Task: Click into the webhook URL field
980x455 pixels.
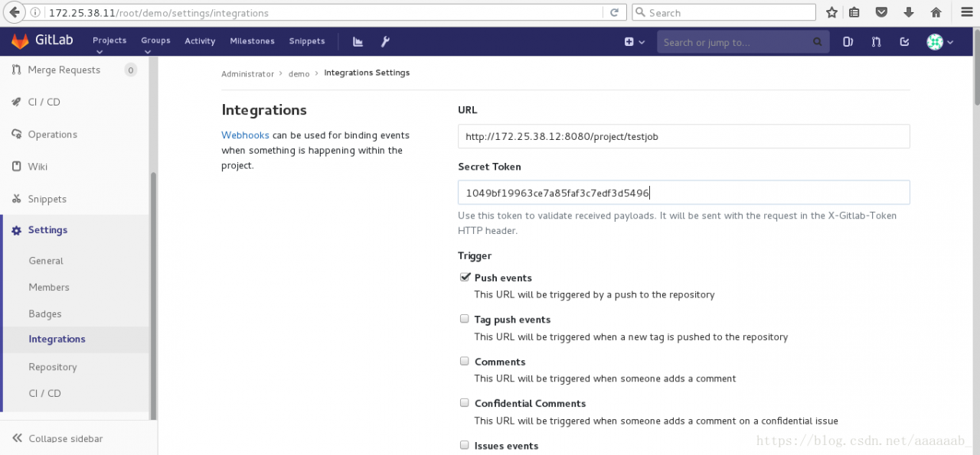Action: pos(684,137)
